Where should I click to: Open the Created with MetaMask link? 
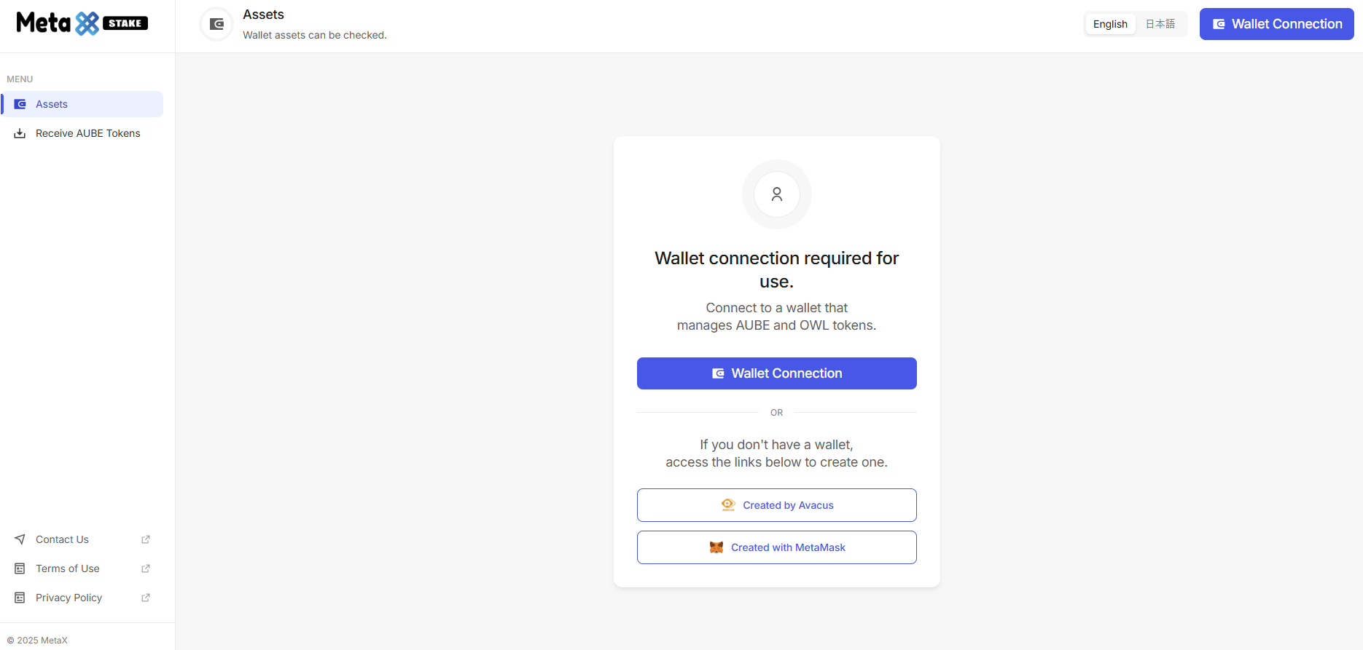[x=777, y=547]
